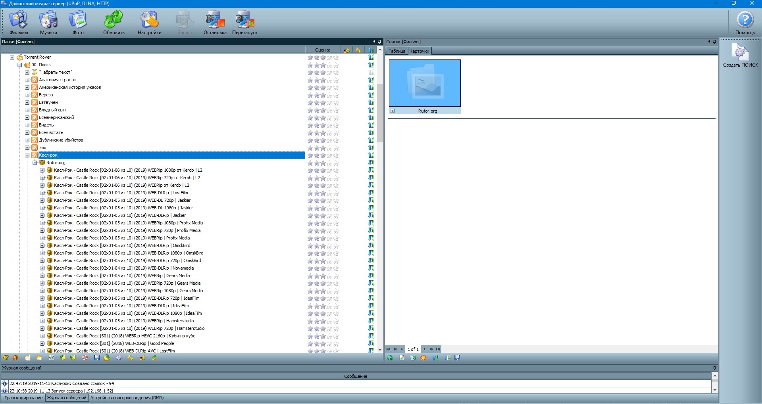The image size is (762, 404).
Task: Open Помощь (Help)
Action: (x=745, y=23)
